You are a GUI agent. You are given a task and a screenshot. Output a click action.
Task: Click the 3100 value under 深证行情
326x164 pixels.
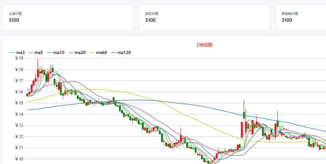(150, 20)
